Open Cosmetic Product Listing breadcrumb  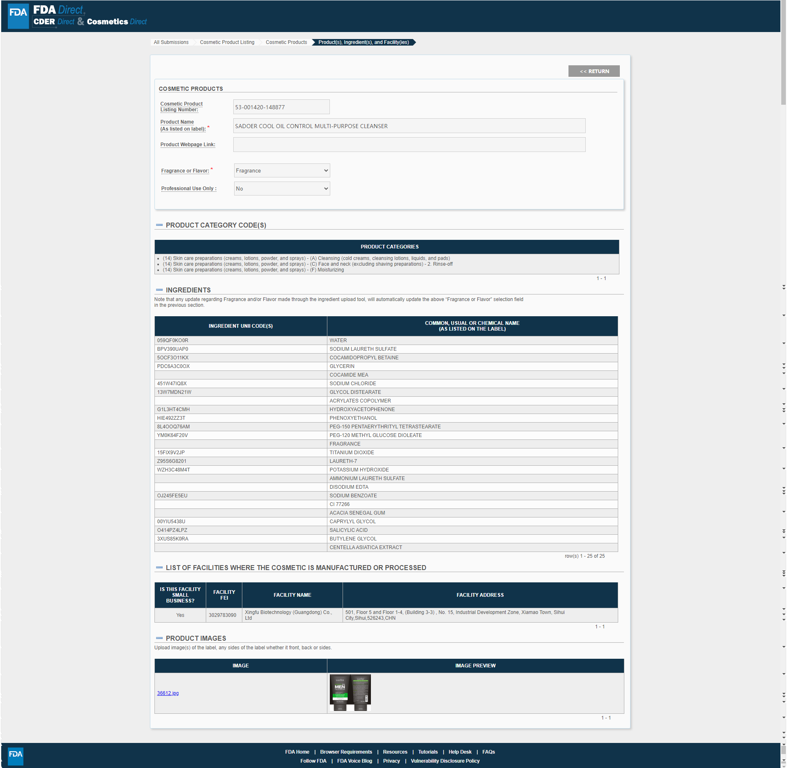[x=227, y=42]
